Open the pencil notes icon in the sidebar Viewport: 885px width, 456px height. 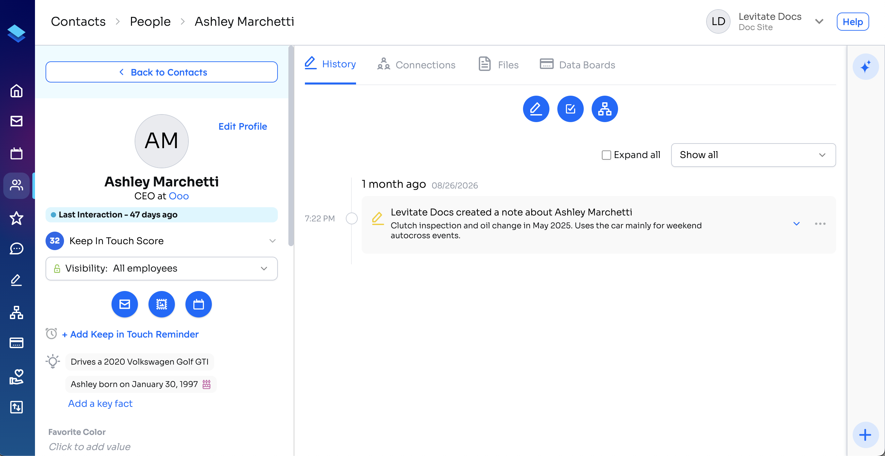pyautogui.click(x=16, y=280)
